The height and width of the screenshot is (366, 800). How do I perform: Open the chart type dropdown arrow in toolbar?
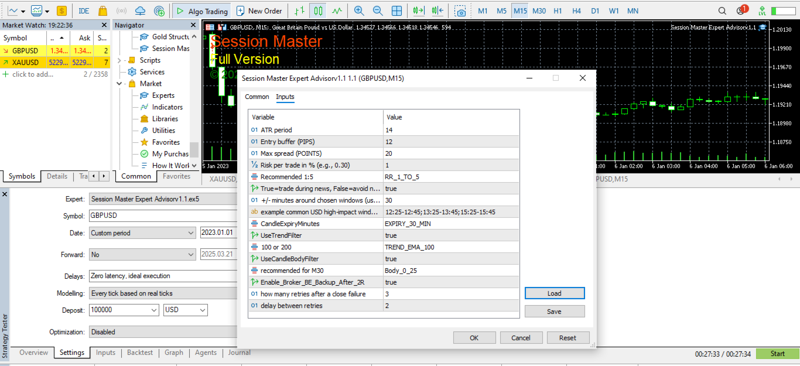[x=23, y=11]
